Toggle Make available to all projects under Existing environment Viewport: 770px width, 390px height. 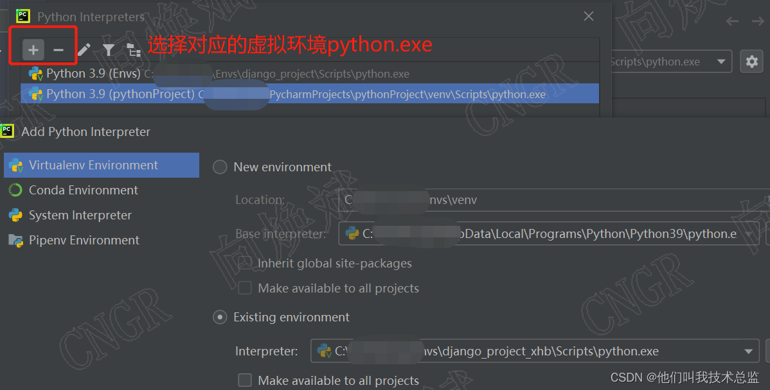click(x=245, y=380)
